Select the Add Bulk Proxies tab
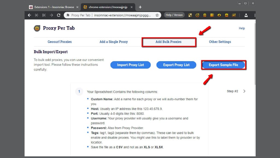Viewport: 280px width, 158px height. click(x=168, y=42)
